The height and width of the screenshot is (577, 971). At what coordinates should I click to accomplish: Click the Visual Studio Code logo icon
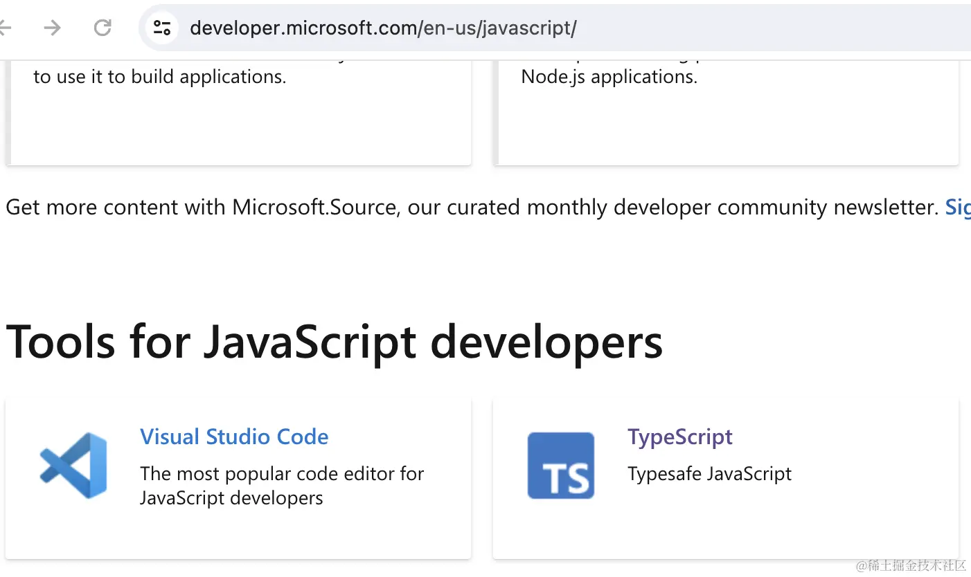(73, 465)
